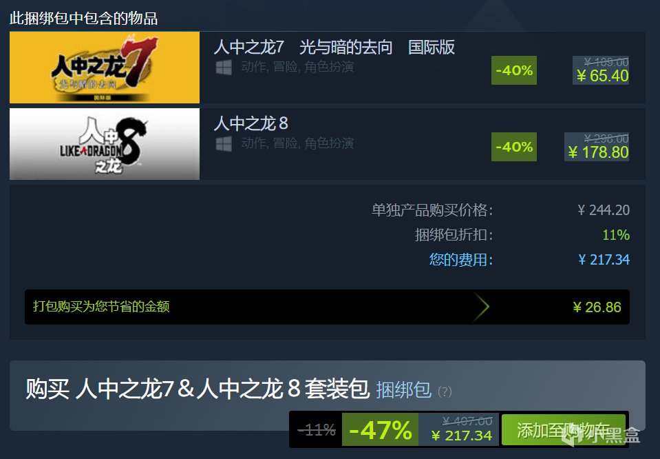Click the green arrow chevron in savings bar
Image resolution: width=660 pixels, height=459 pixels.
[481, 307]
